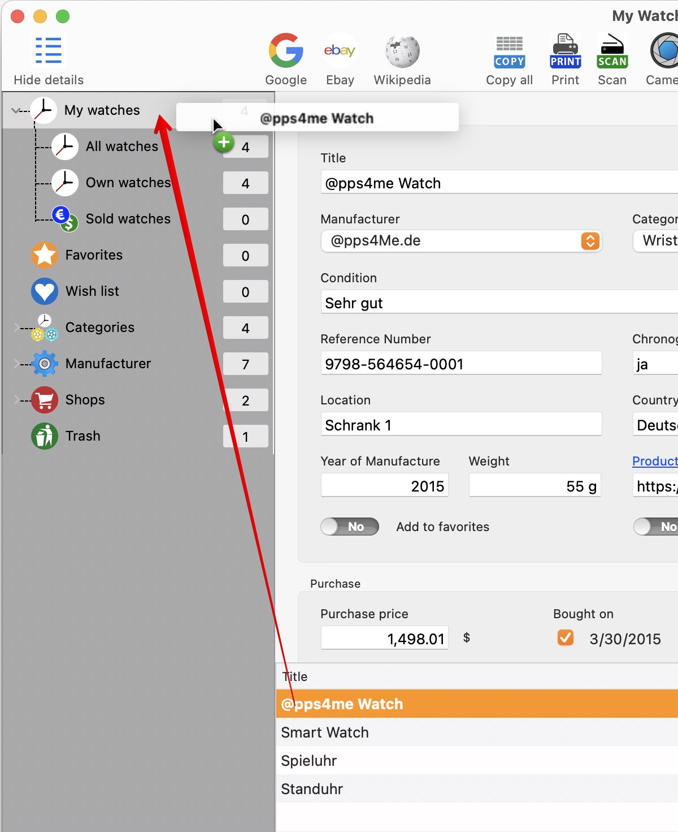Click the Manufacturer gear icon
The height and width of the screenshot is (832, 678).
pyautogui.click(x=45, y=364)
